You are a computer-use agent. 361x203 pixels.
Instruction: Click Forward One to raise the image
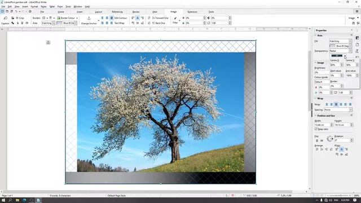point(160,18)
